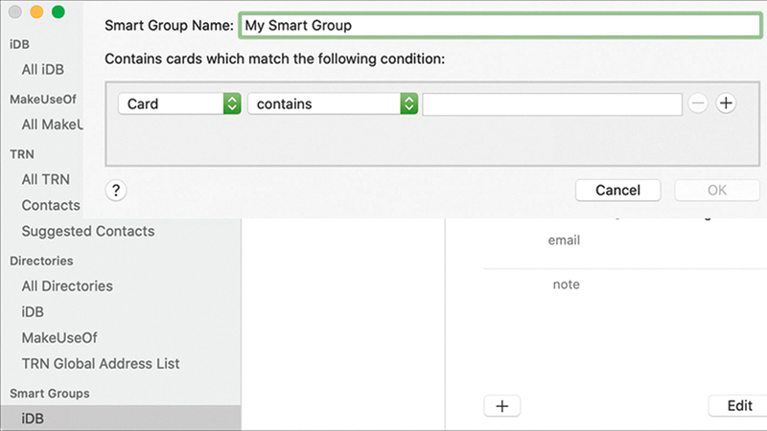Click the add contact plus button
Viewport: 767px width, 431px height.
(501, 405)
